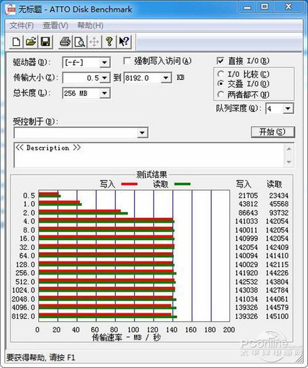This screenshot has width=308, height=368.
Task: Click the 测试结果 results heading
Action: 152,175
